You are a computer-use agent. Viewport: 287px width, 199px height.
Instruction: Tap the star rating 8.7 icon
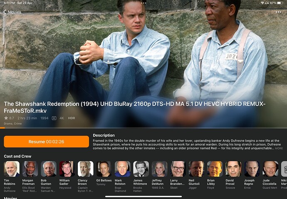(x=6, y=118)
